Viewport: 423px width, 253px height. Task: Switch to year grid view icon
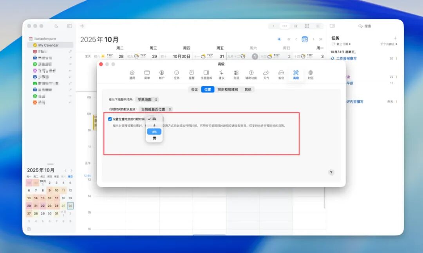click(x=307, y=26)
